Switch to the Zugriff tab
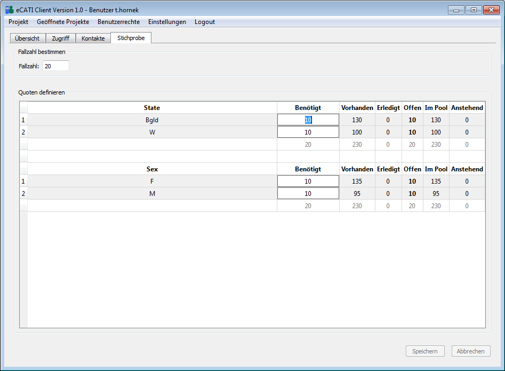The height and width of the screenshot is (371, 505). pos(60,38)
